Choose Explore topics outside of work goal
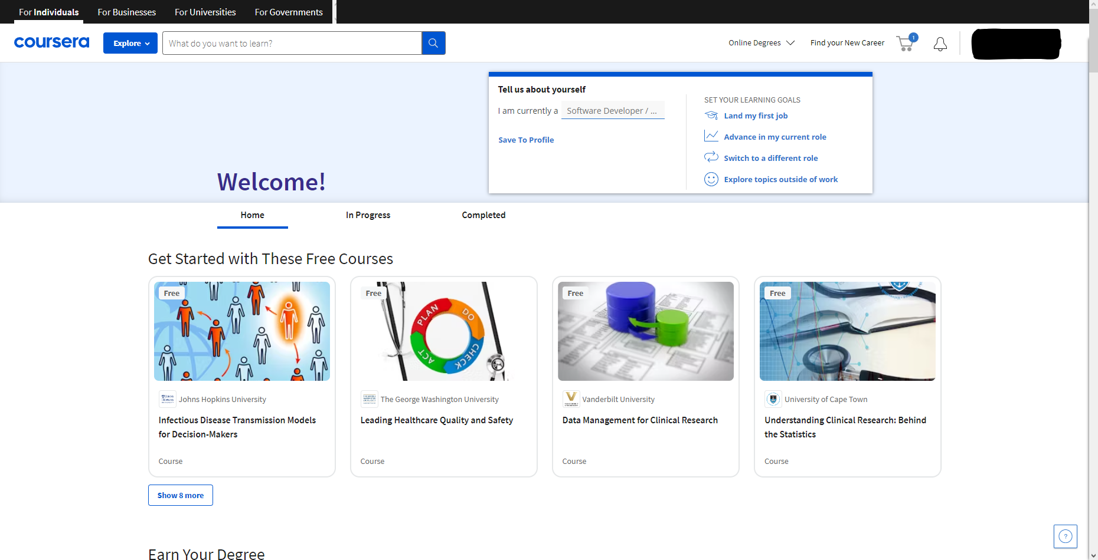This screenshot has width=1098, height=560. pos(781,179)
